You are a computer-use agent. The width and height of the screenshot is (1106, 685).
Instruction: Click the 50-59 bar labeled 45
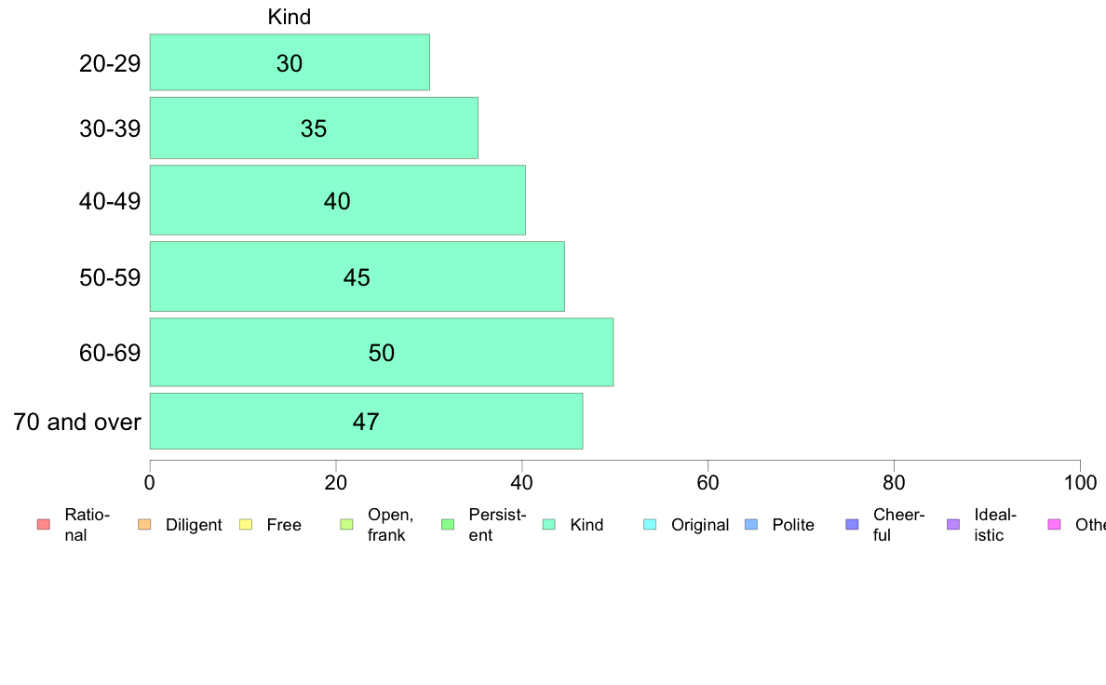click(x=357, y=276)
